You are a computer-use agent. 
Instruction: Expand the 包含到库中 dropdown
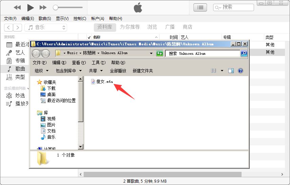[x=69, y=71]
